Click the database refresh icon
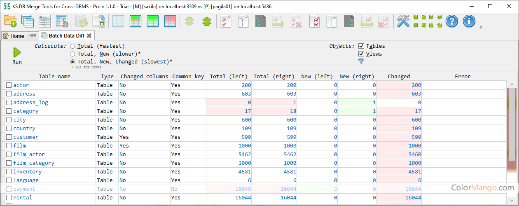Image resolution: width=519 pixels, height=206 pixels. [82, 21]
